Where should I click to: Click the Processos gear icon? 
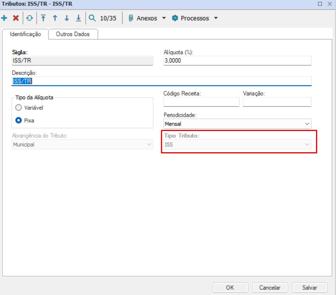click(175, 18)
